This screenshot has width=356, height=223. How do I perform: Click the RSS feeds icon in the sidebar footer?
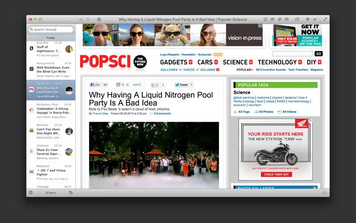click(71, 193)
